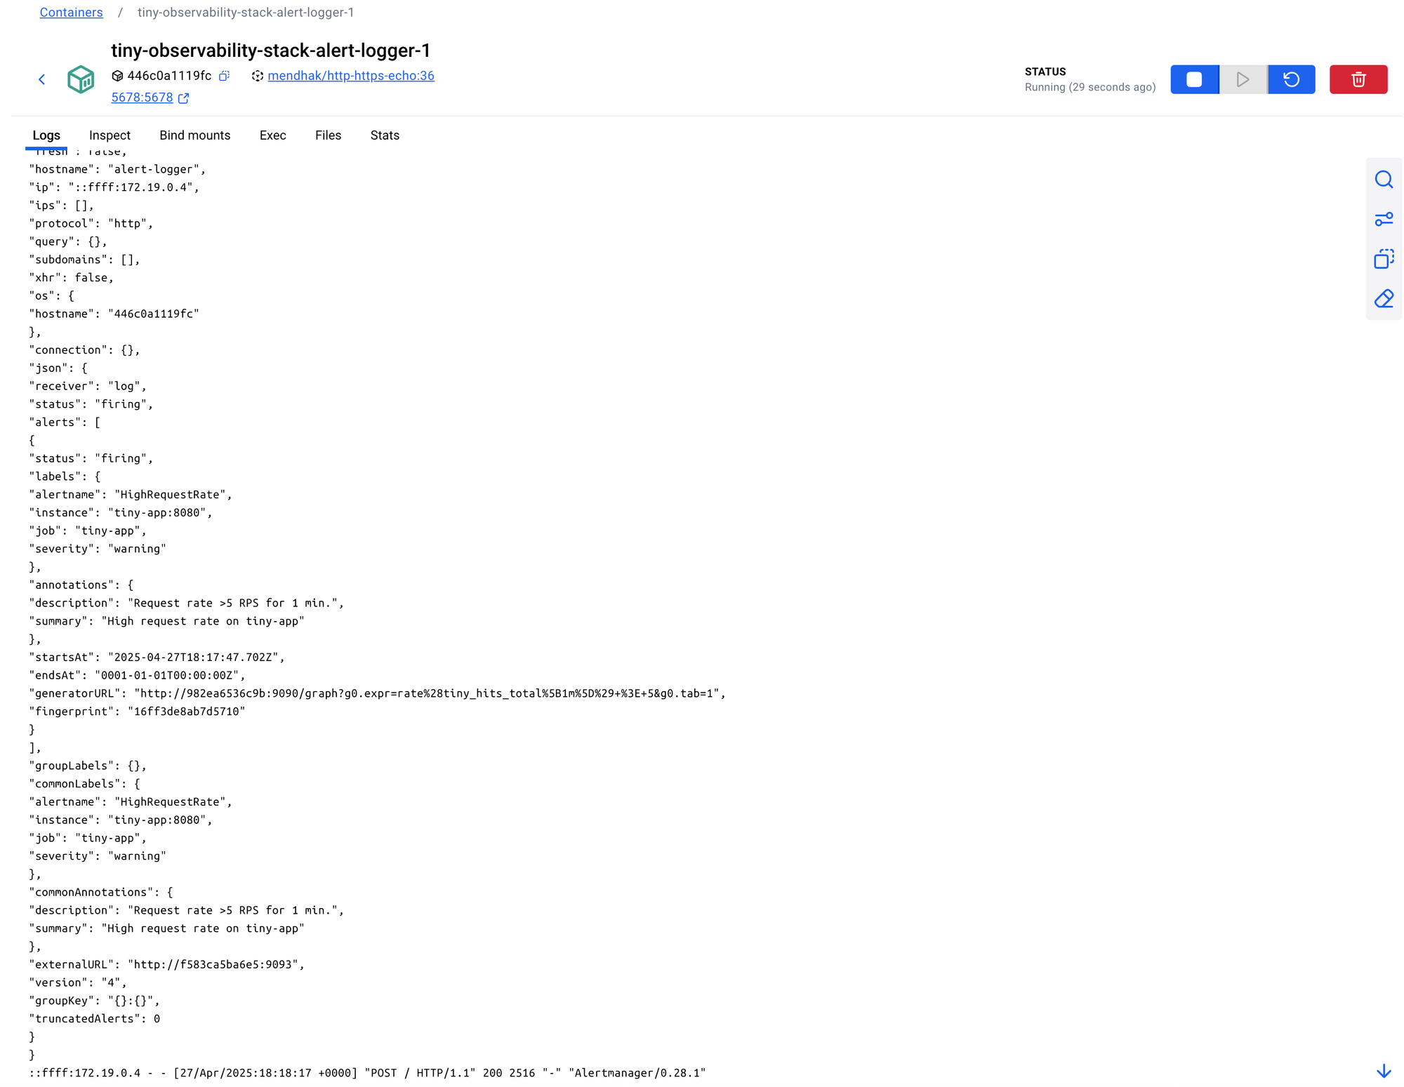
Task: Jump to bottom of logs arrow
Action: pos(1383,1071)
